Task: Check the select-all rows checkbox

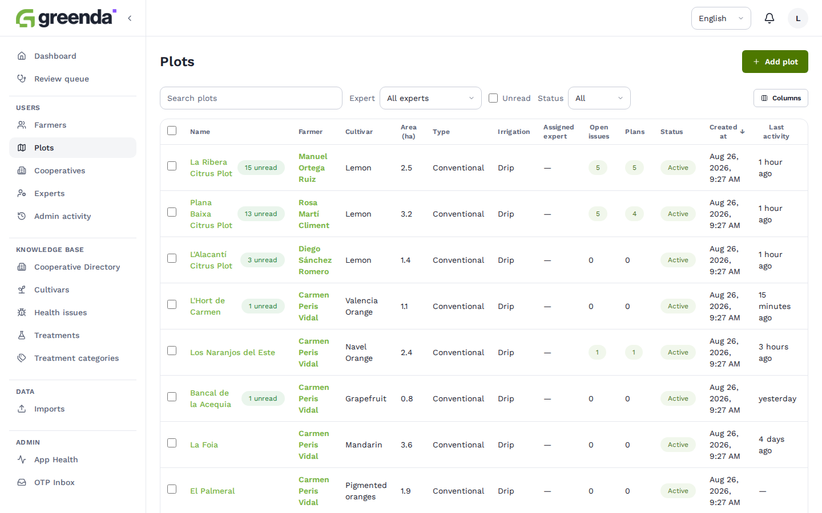Action: [172, 131]
